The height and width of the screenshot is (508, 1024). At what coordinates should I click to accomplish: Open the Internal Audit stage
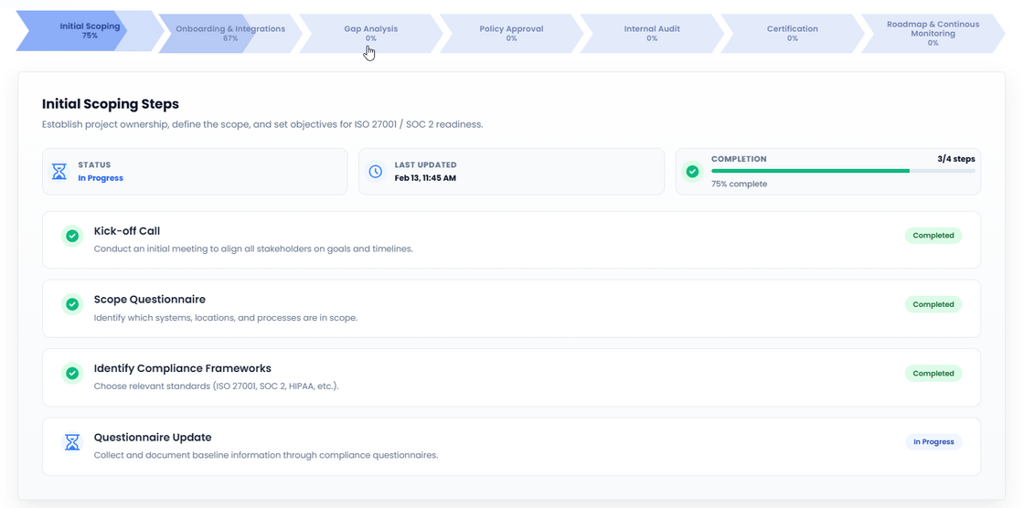click(652, 33)
